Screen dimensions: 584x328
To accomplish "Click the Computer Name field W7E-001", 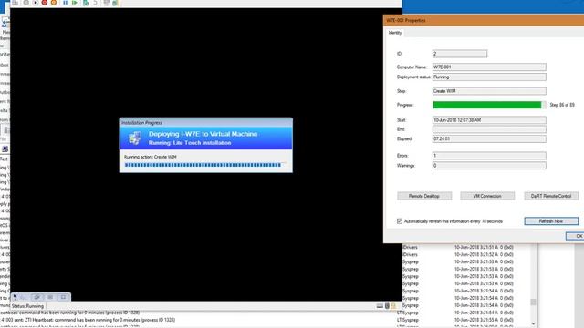I will [489, 67].
